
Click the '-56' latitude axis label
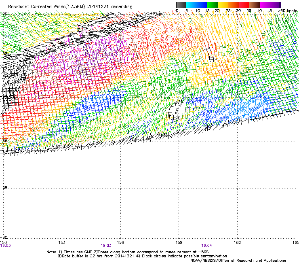point(4,140)
